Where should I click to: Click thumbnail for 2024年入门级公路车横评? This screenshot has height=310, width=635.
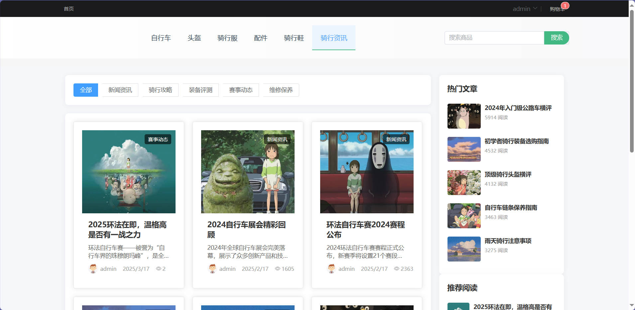[x=464, y=116]
